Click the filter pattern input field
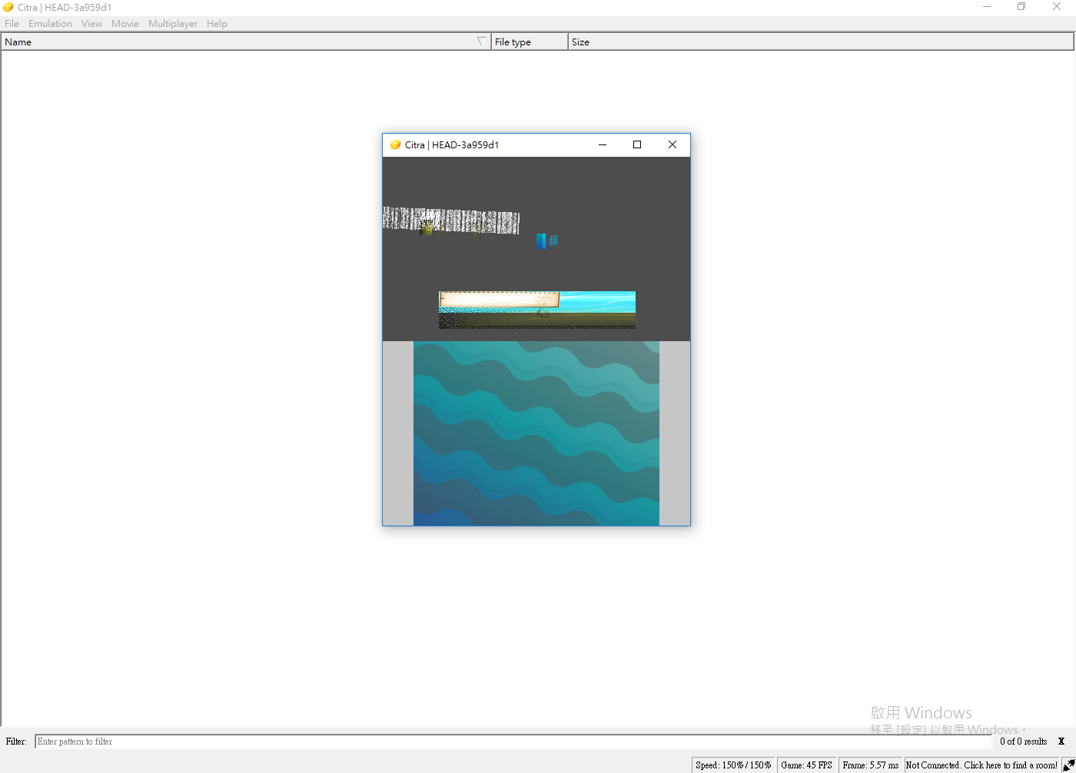This screenshot has width=1076, height=773. 513,741
